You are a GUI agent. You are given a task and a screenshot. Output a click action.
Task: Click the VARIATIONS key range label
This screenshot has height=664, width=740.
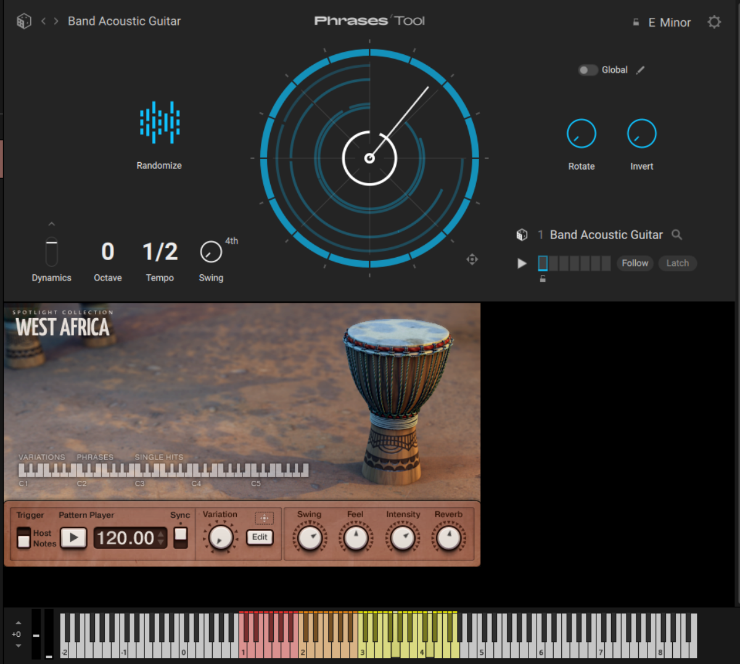point(41,457)
